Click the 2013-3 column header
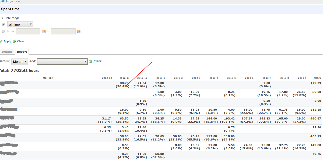 (x=196, y=78)
